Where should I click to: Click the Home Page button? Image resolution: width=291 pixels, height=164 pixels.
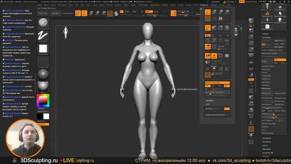pyautogui.click(x=43, y=13)
